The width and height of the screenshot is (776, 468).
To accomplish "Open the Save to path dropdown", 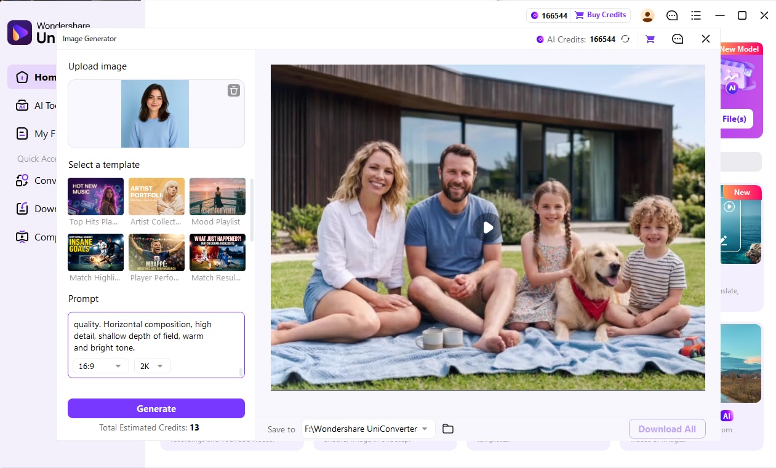I will (x=368, y=429).
